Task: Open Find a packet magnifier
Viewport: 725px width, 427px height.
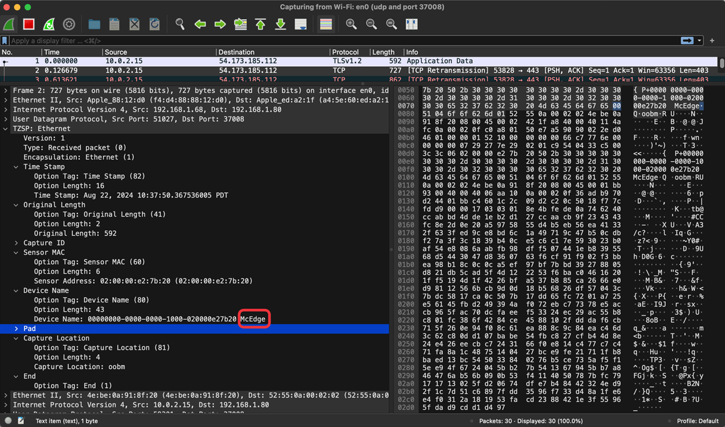Action: coord(180,24)
